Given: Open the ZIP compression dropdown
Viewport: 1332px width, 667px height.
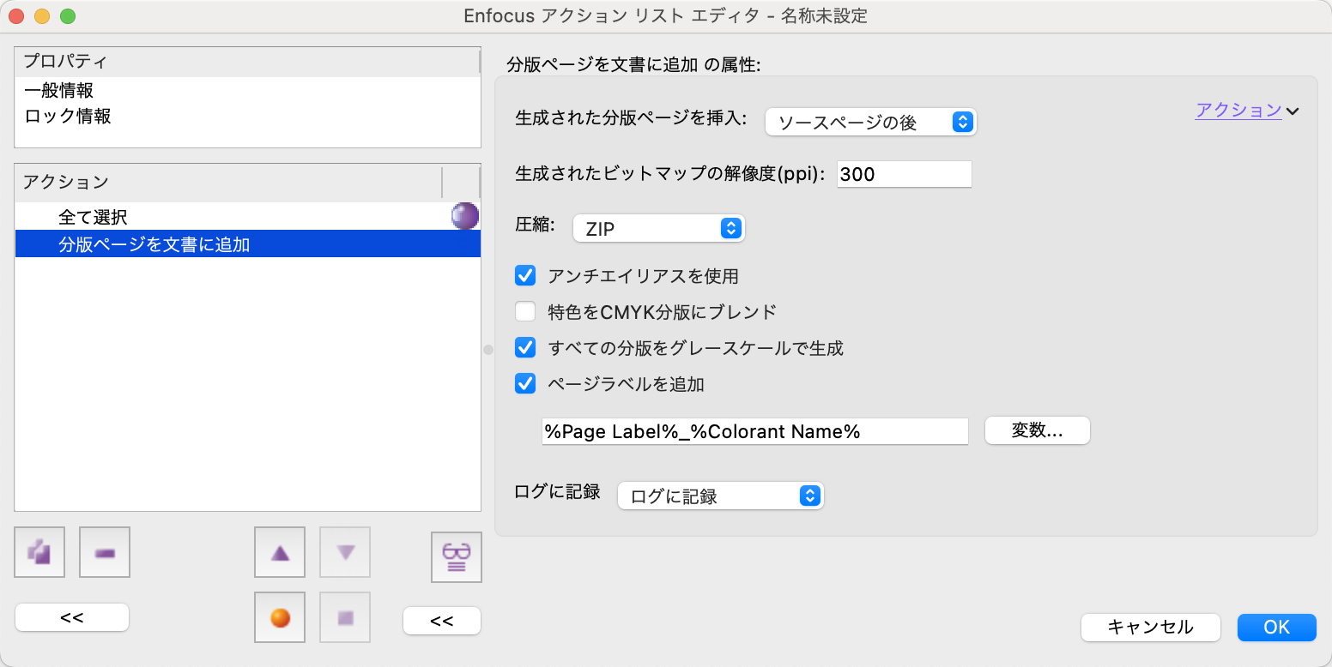Looking at the screenshot, I should tap(658, 228).
